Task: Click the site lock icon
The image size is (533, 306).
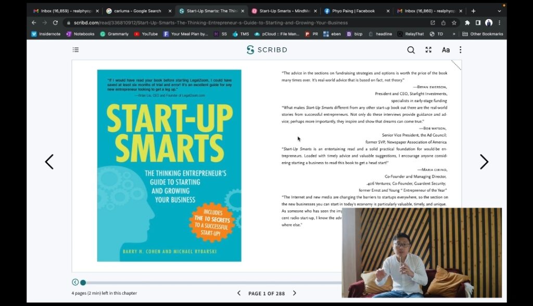Action: (68, 23)
